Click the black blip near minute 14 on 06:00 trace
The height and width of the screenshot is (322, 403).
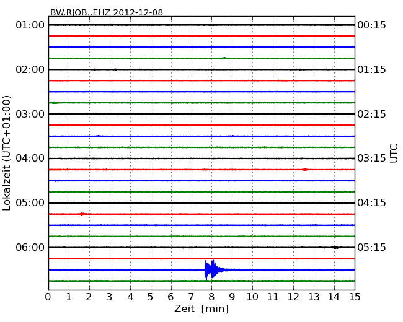point(335,248)
